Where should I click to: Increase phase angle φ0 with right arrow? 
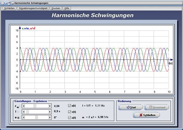[x=50, y=117]
